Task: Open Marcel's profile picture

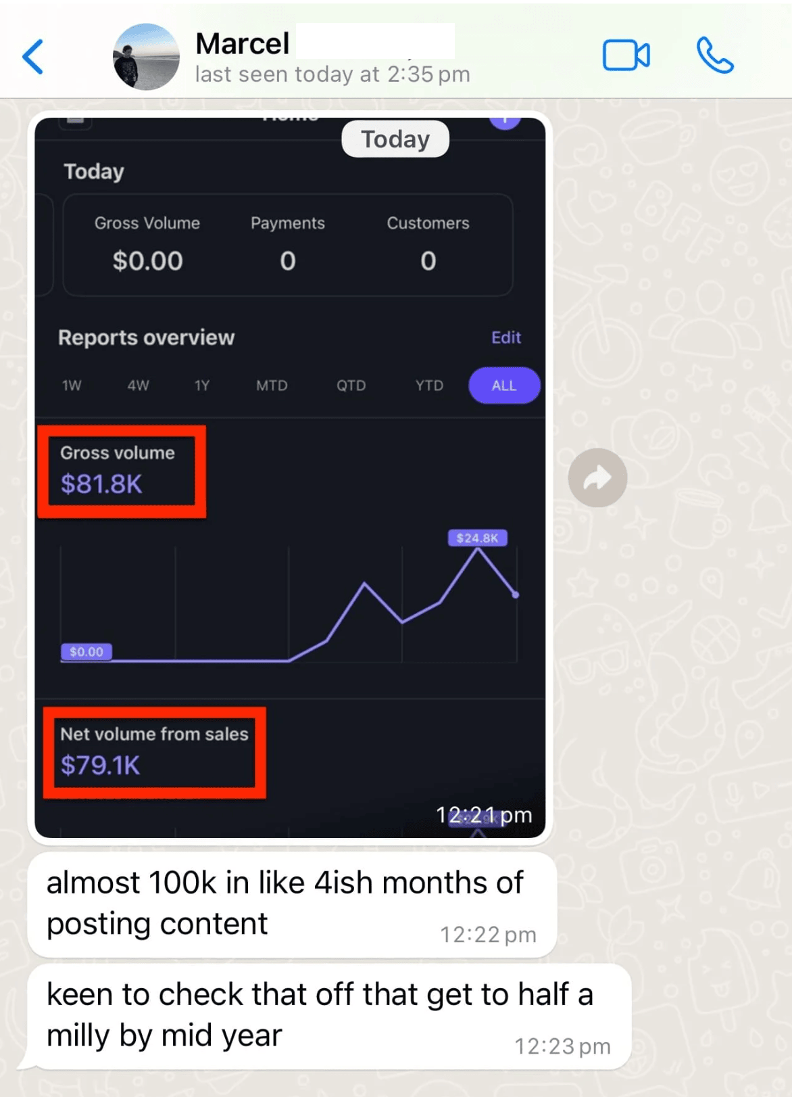Action: click(146, 57)
